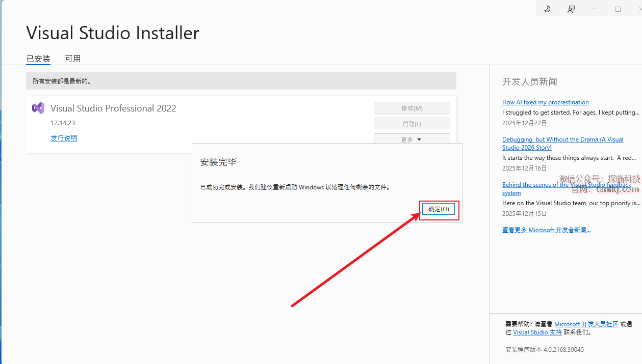Click the 确定(O) button in dialog

tap(439, 209)
